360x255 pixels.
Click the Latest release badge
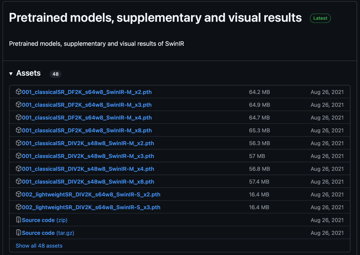point(320,18)
